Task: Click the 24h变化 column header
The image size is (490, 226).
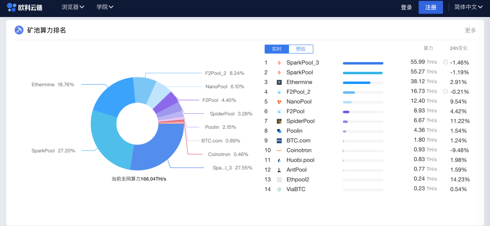Action: point(459,48)
